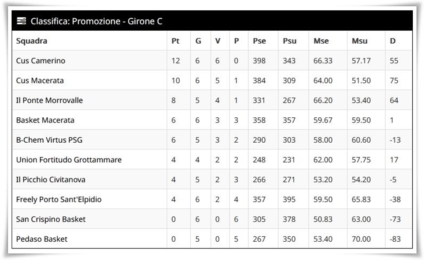Click the Pse column header
424x260 pixels.
point(259,41)
